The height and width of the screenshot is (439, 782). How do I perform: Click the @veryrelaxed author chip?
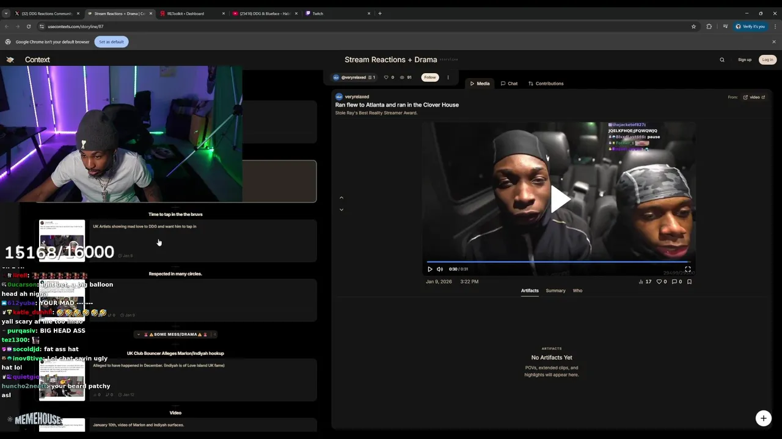click(354, 77)
